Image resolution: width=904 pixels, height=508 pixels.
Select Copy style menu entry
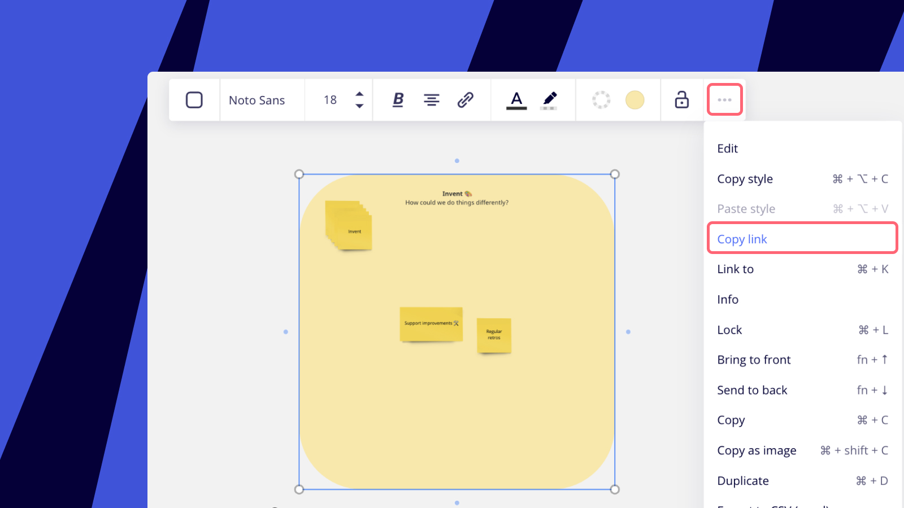pos(745,179)
